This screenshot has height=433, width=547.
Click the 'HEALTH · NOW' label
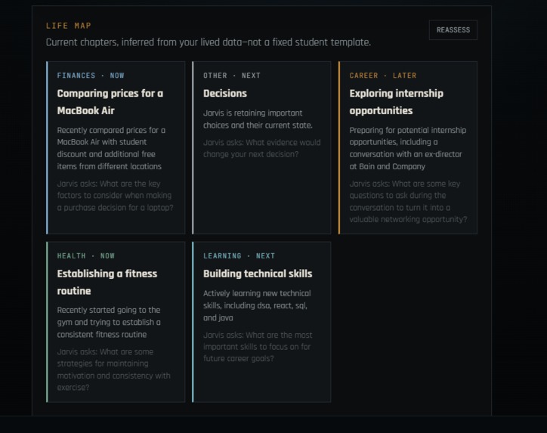pyautogui.click(x=86, y=255)
